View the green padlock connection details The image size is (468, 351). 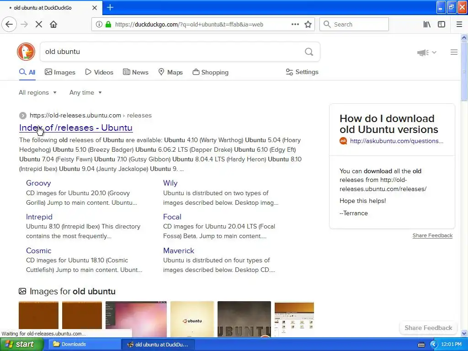click(x=108, y=25)
